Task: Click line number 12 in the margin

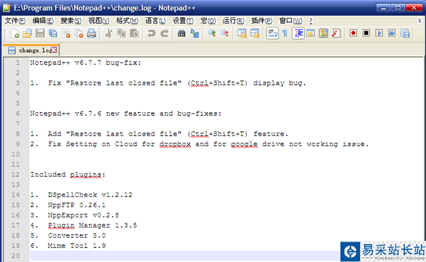Action: click(x=15, y=175)
